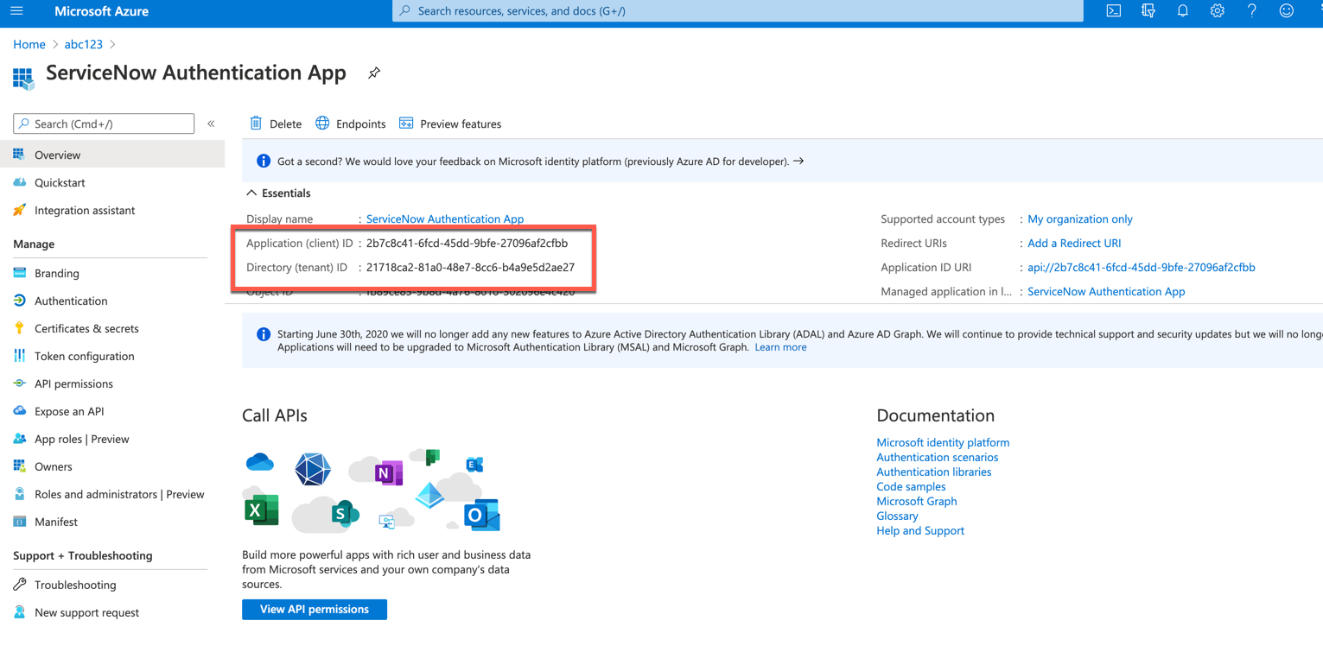Screen dimensions: 1323x646
Task: Pin ServiceNow Authentication App to dashboard
Action: (x=374, y=73)
